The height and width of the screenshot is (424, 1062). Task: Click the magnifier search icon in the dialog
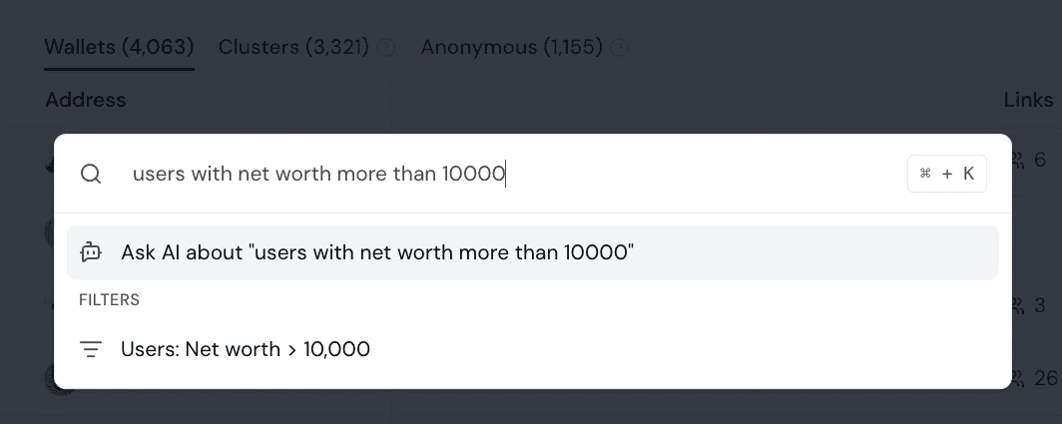[91, 174]
